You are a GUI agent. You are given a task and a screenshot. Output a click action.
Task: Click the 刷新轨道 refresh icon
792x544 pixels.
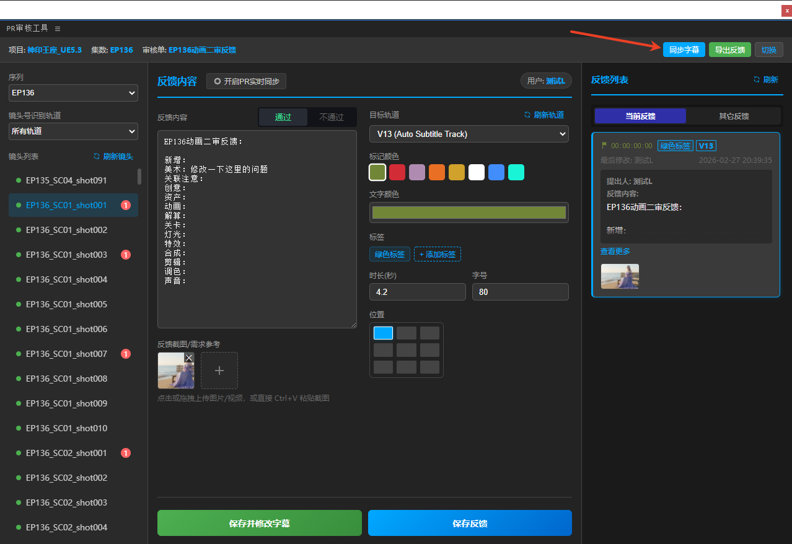[x=527, y=115]
